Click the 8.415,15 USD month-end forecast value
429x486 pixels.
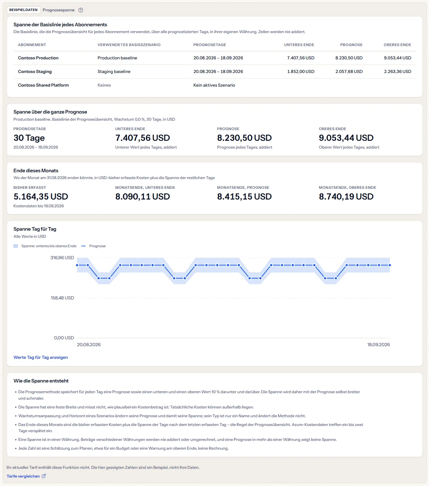click(x=244, y=197)
